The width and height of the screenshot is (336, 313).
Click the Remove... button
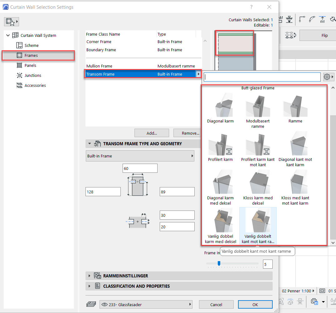(187, 133)
